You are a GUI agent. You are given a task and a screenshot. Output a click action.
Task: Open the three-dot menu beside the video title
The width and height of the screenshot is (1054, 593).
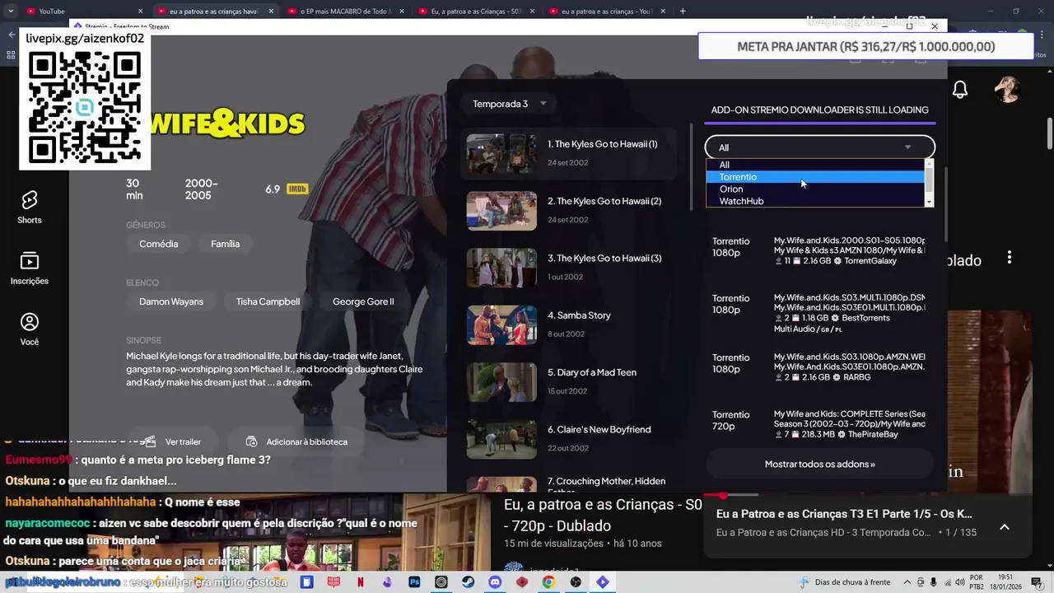[1010, 258]
